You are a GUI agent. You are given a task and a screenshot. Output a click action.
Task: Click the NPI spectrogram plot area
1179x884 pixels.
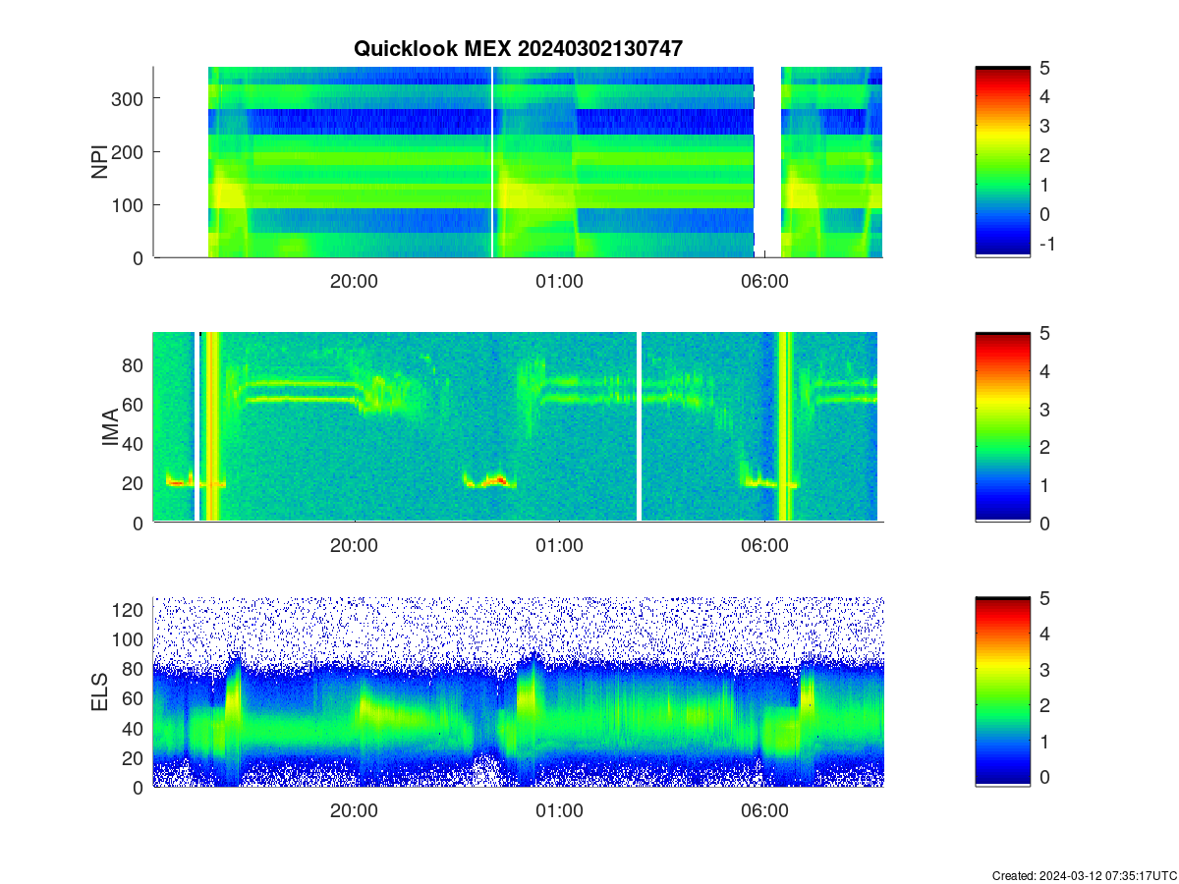coord(518,162)
